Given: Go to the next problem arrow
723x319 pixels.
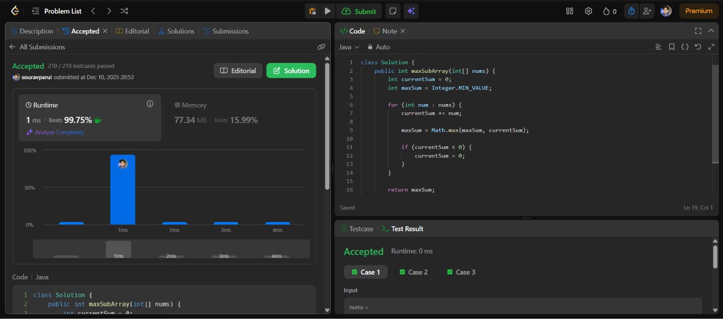Looking at the screenshot, I should pyautogui.click(x=108, y=11).
